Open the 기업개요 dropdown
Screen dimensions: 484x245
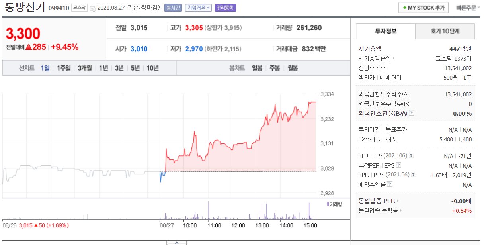(198, 8)
